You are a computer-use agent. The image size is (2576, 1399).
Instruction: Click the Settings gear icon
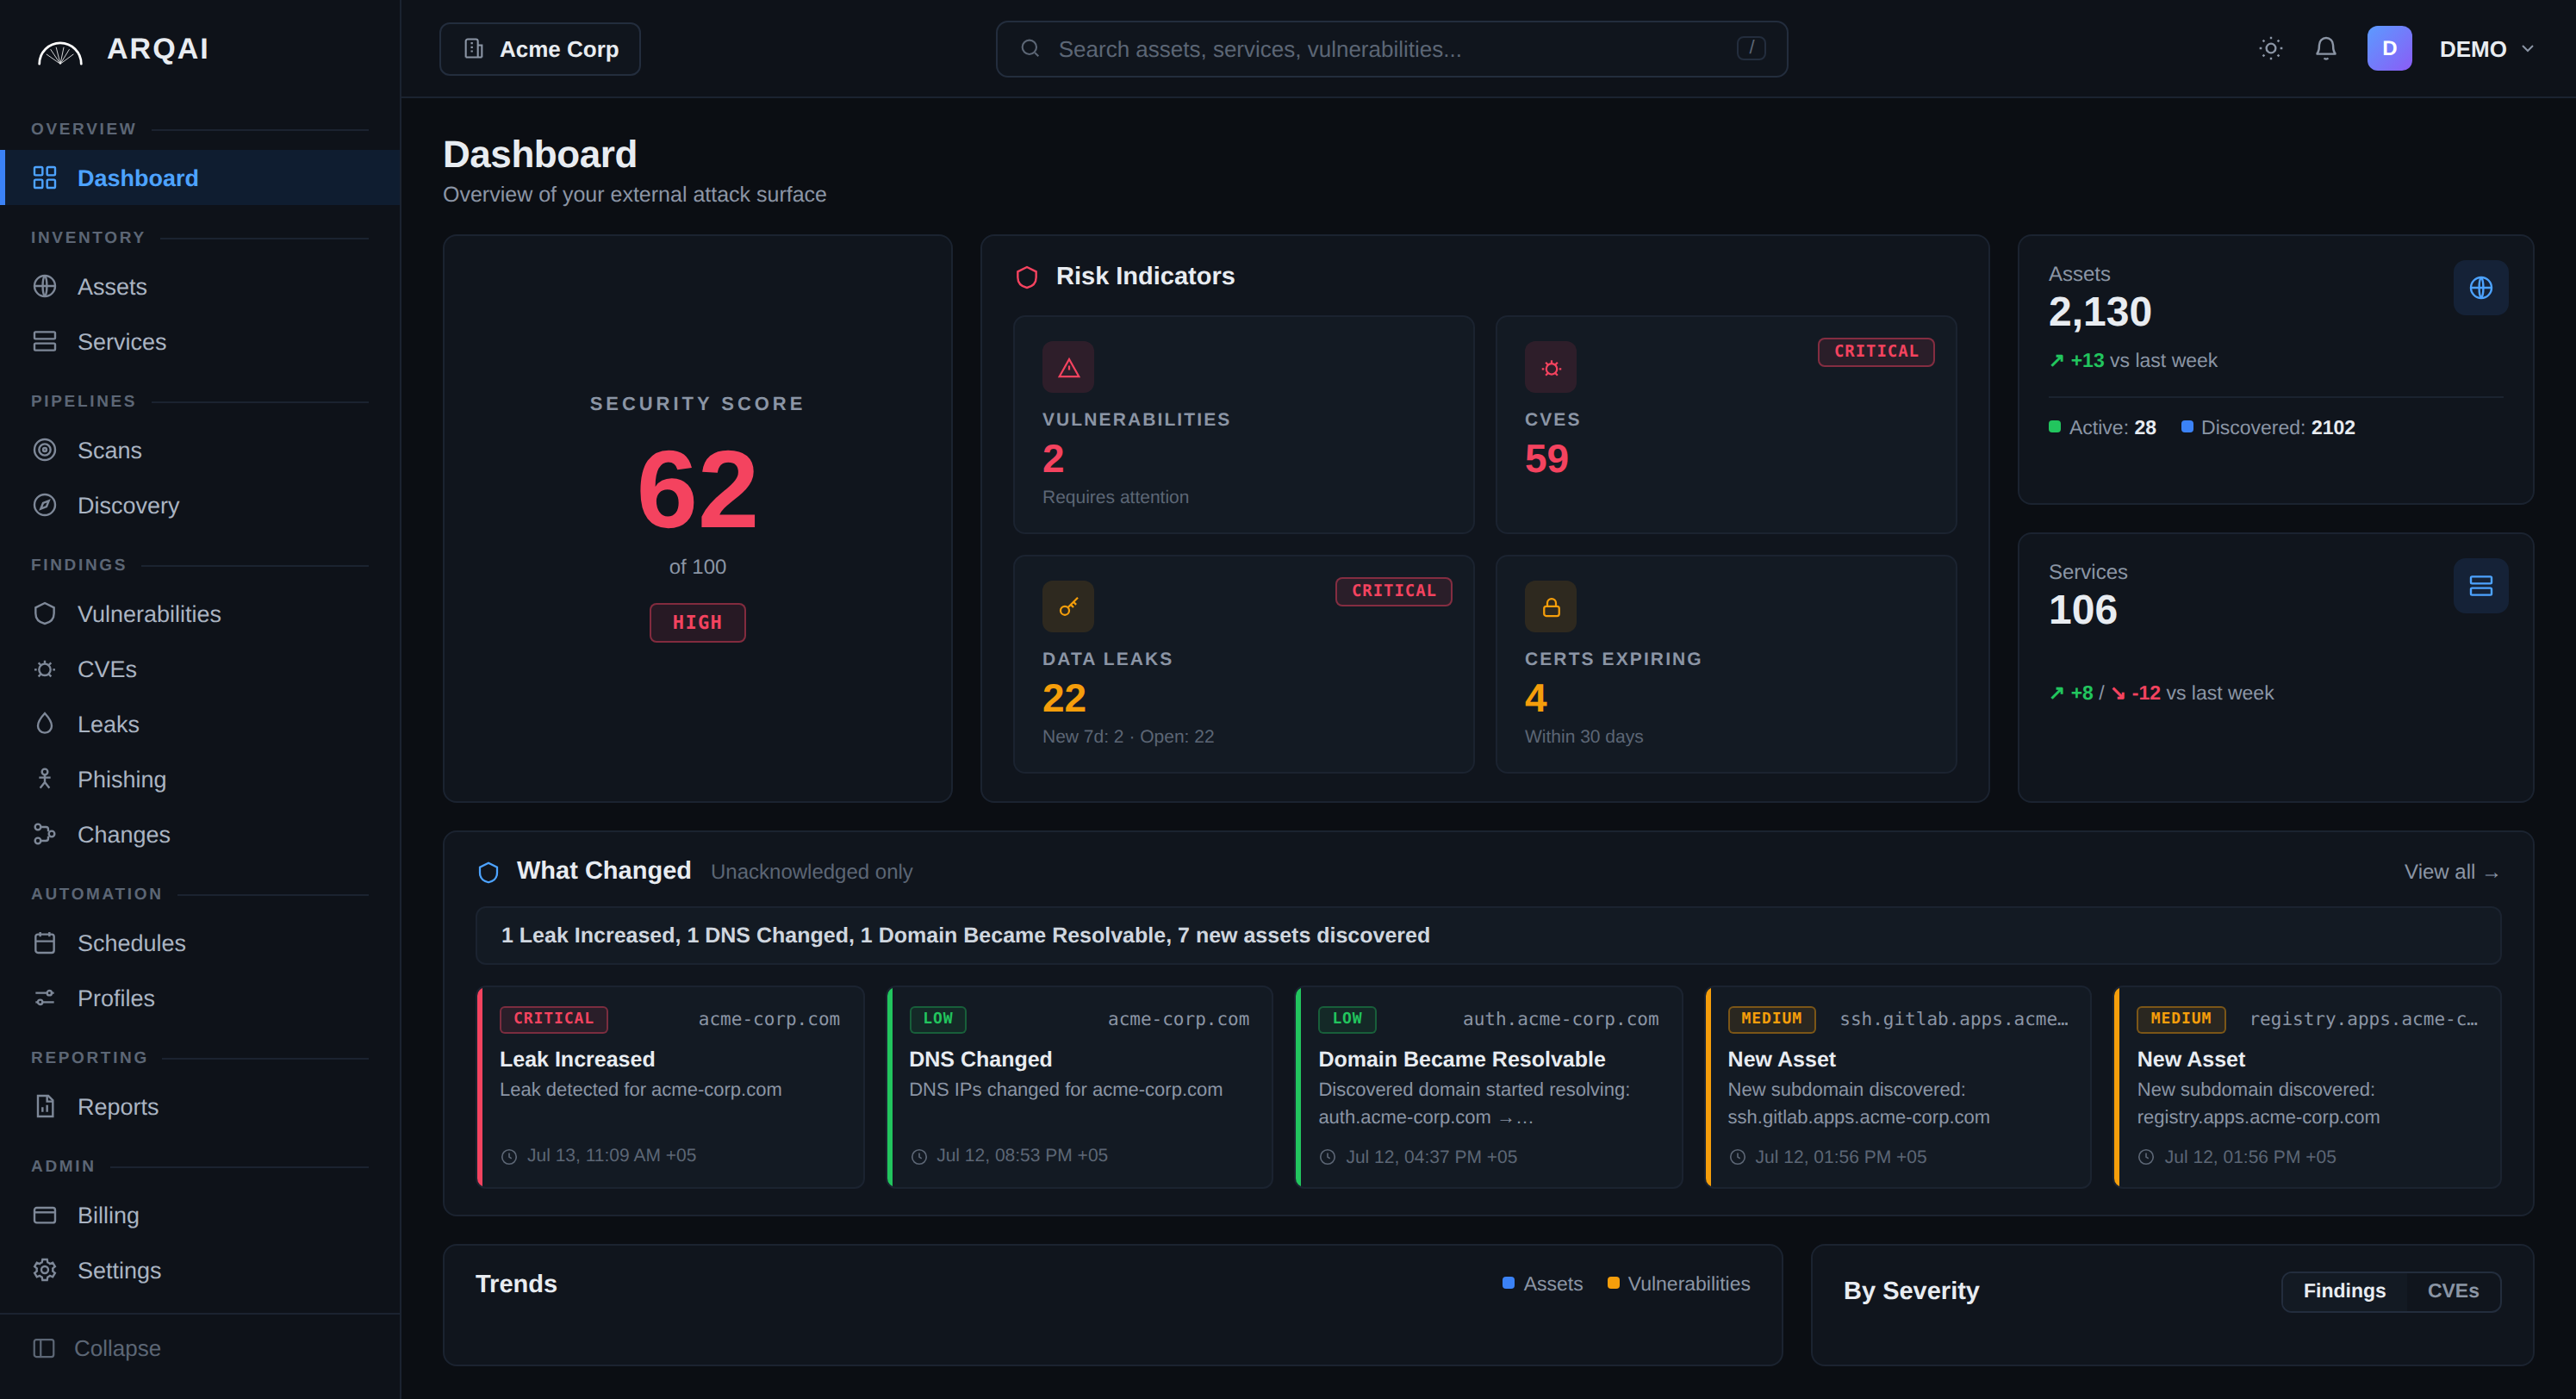(44, 1270)
